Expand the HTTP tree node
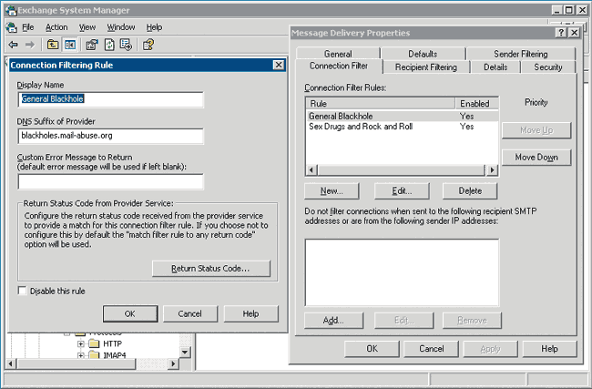 [81, 344]
